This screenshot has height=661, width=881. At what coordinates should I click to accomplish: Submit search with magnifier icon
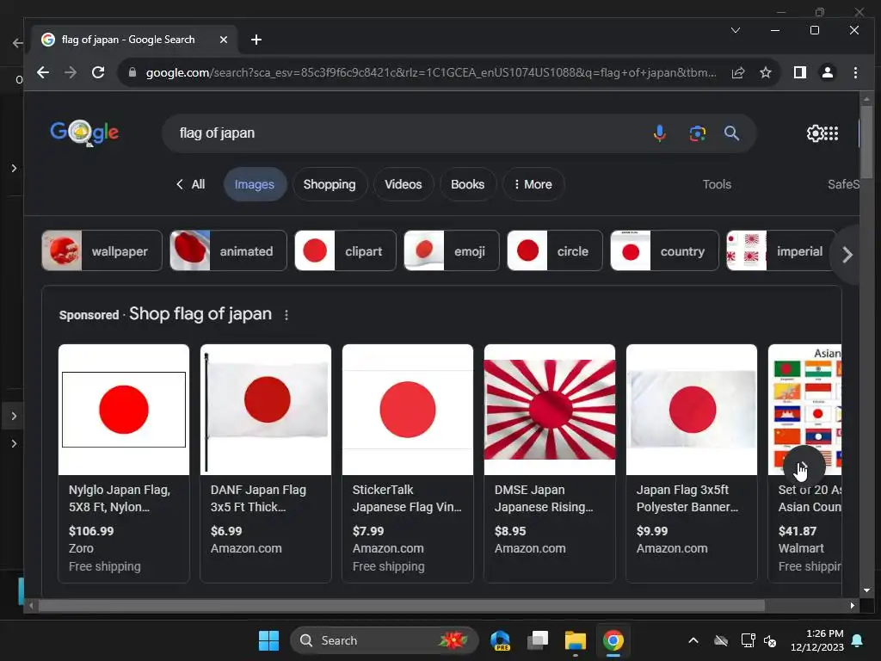click(731, 133)
